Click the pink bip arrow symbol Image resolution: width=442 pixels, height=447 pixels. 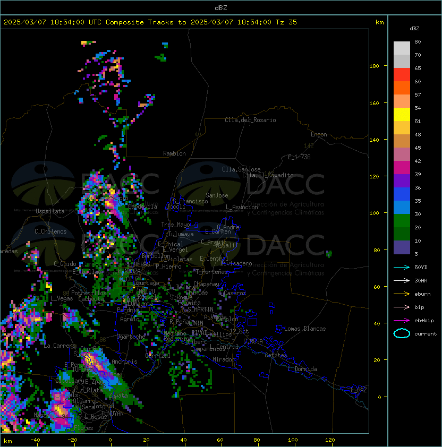pyautogui.click(x=402, y=307)
